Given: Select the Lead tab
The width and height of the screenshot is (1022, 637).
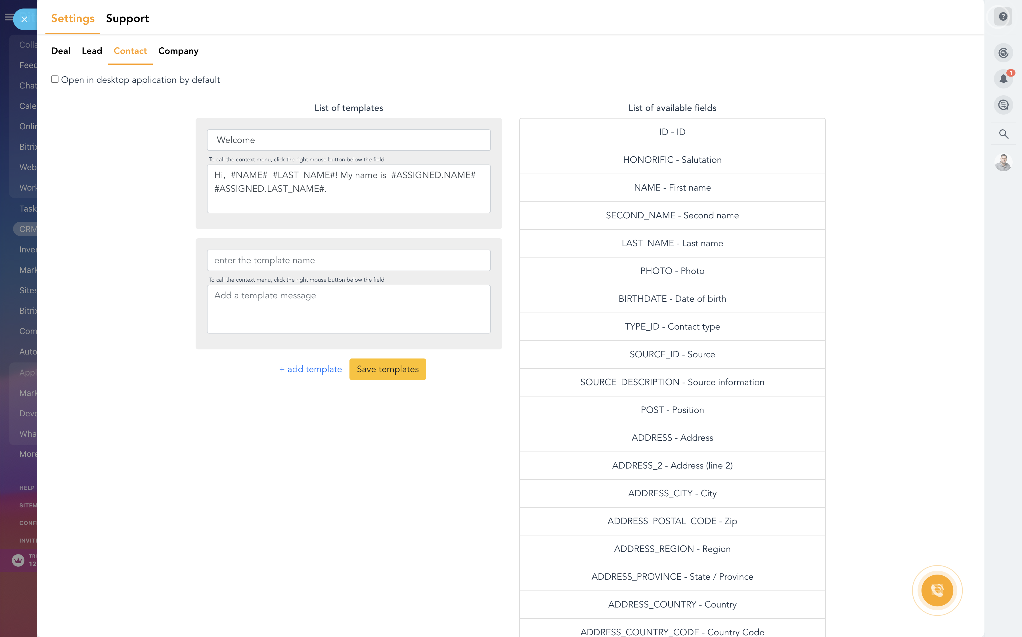Looking at the screenshot, I should point(92,51).
